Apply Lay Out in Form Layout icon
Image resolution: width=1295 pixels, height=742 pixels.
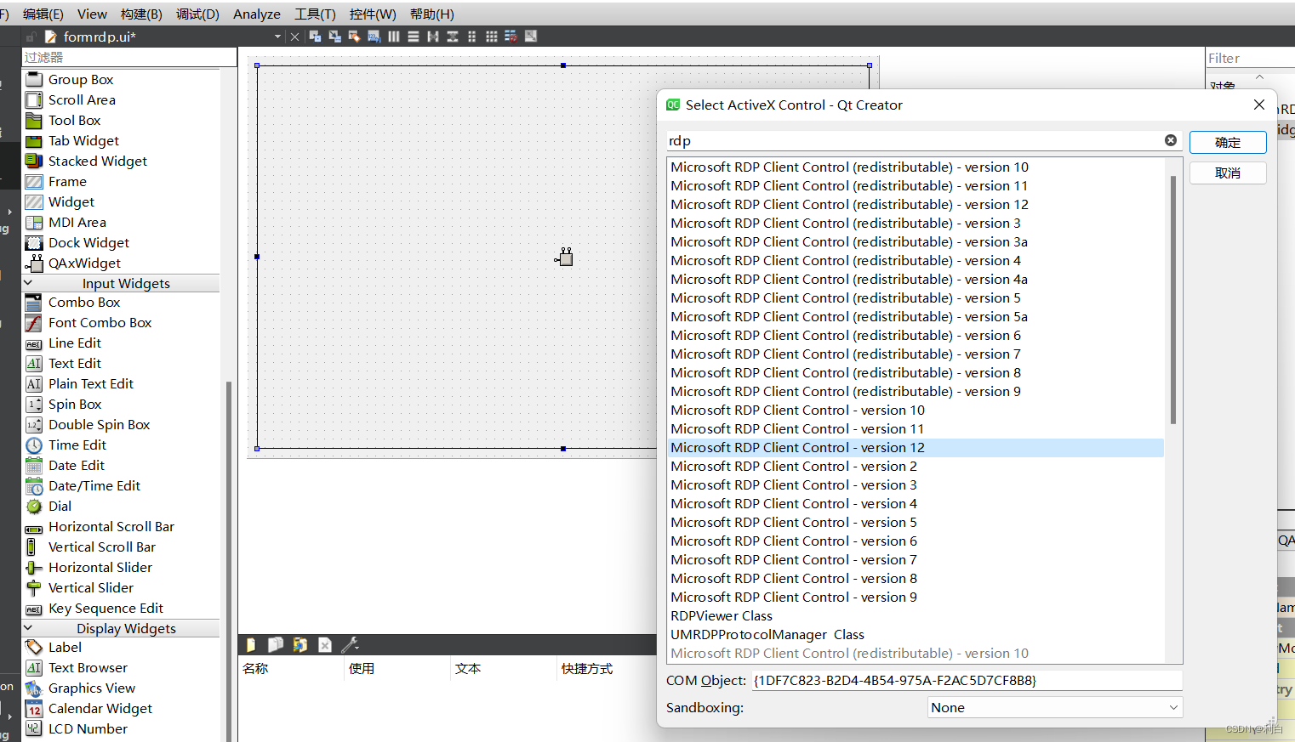(x=472, y=37)
